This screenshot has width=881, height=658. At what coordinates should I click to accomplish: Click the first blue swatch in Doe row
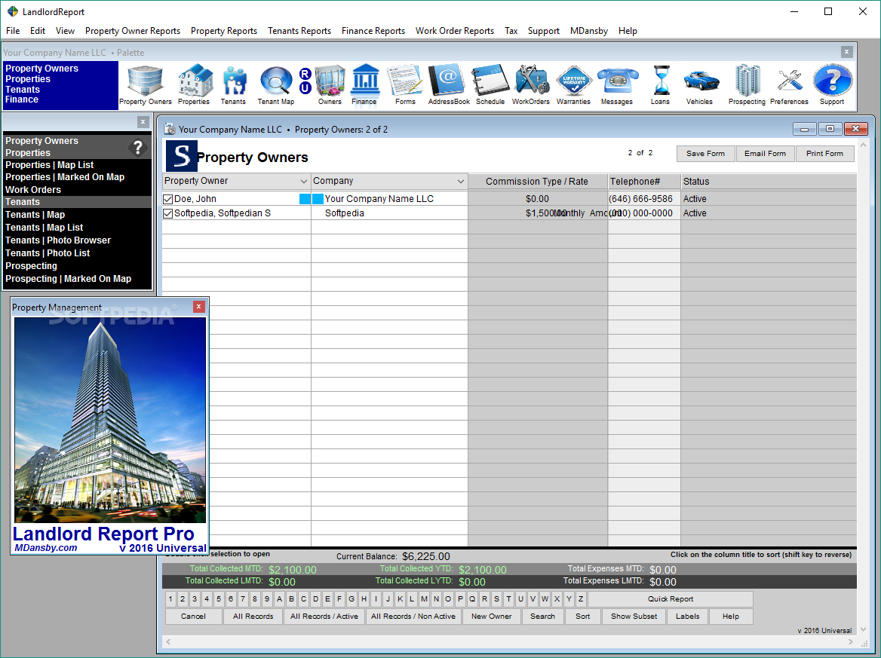305,199
